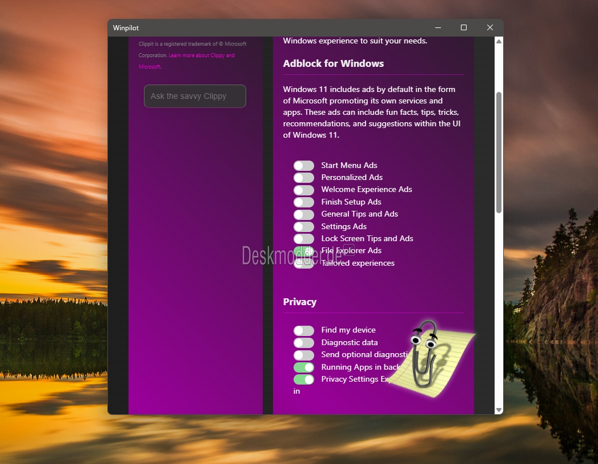
Task: Click the Privacy section heading
Action: click(x=300, y=302)
